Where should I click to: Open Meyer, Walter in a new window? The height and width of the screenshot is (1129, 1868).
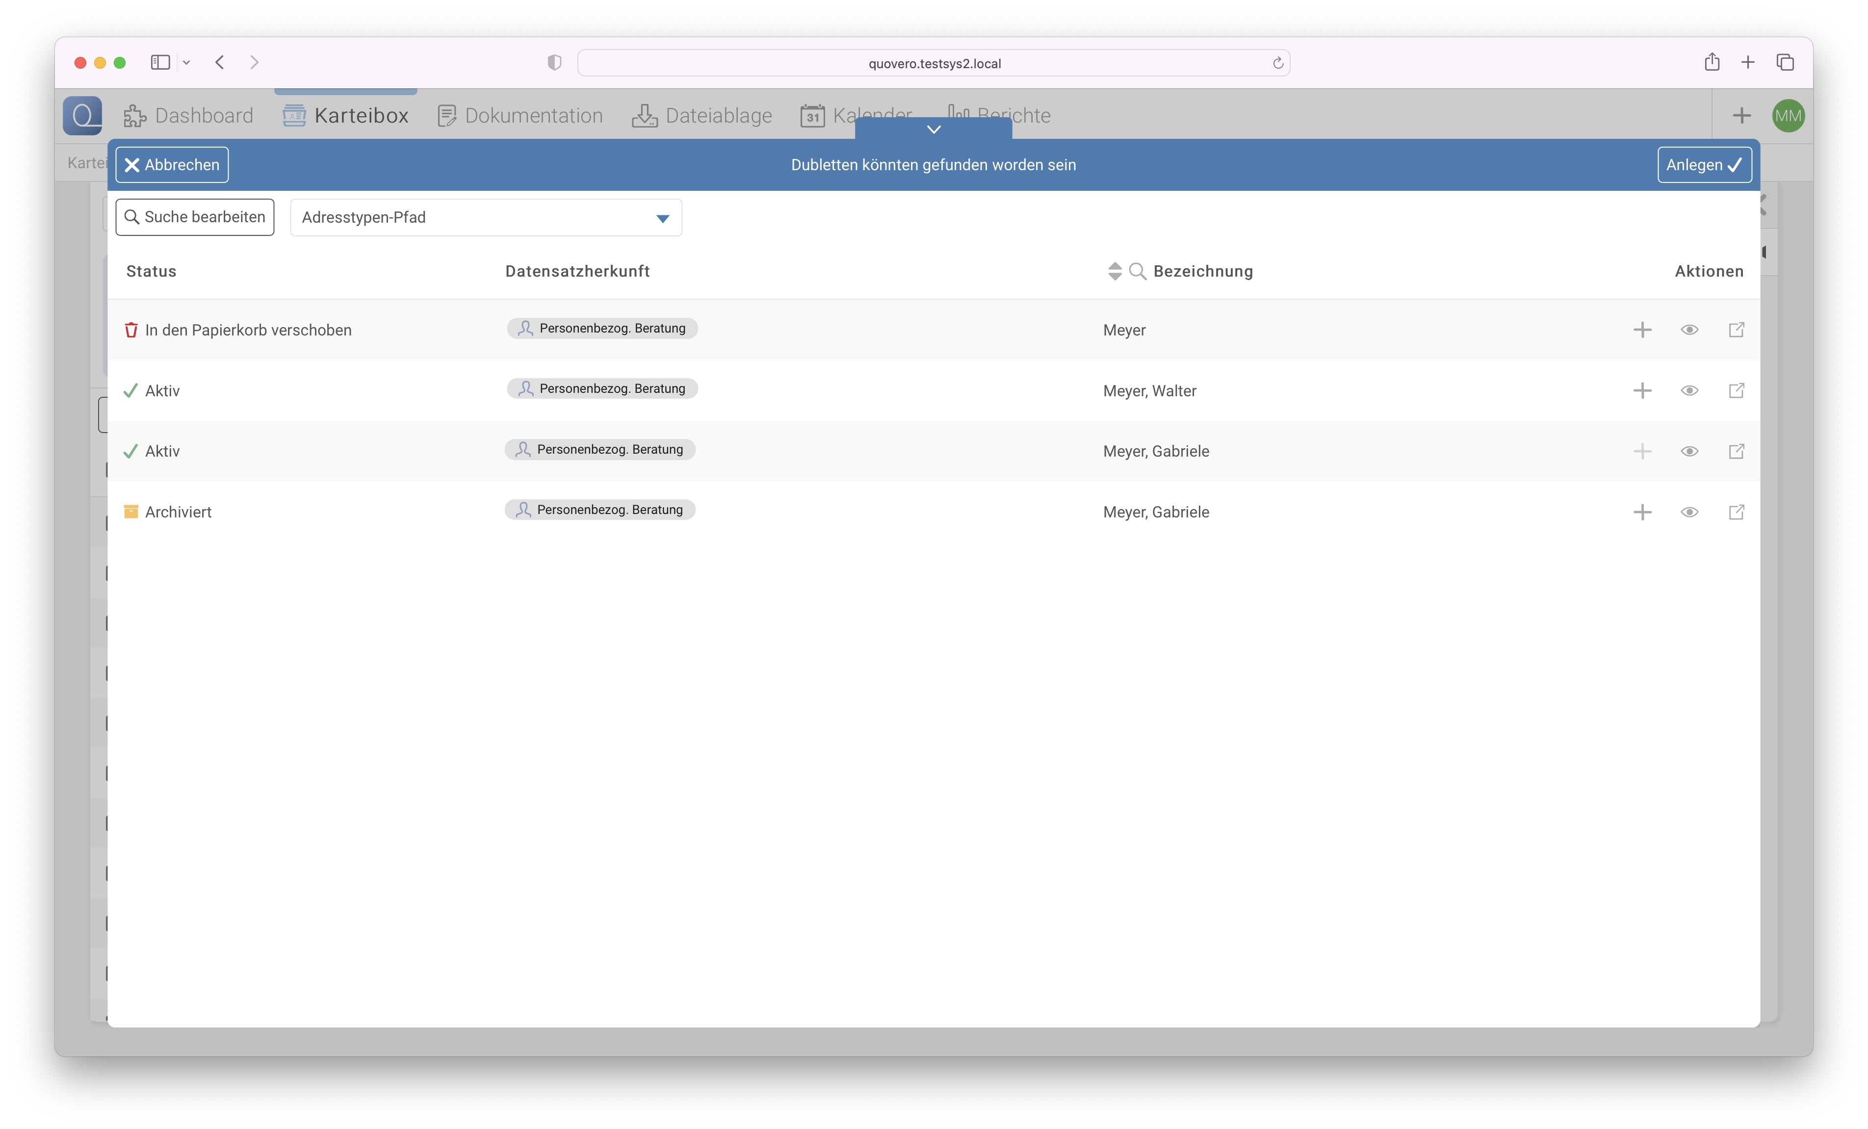point(1736,391)
